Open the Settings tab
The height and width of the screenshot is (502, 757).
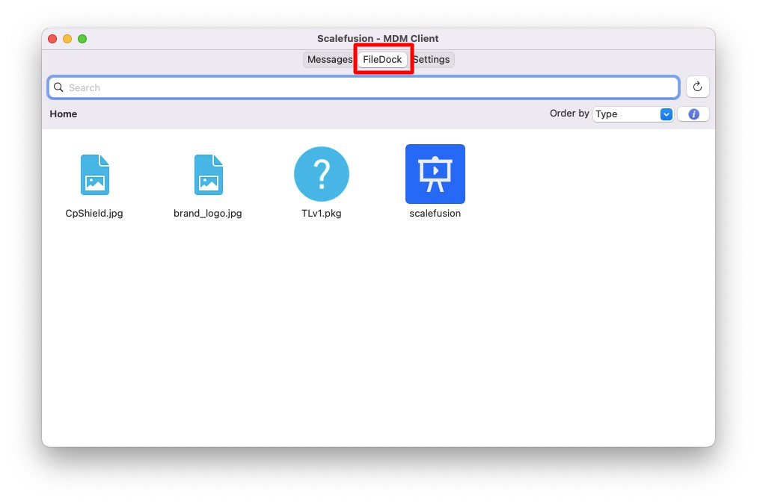[x=431, y=59]
